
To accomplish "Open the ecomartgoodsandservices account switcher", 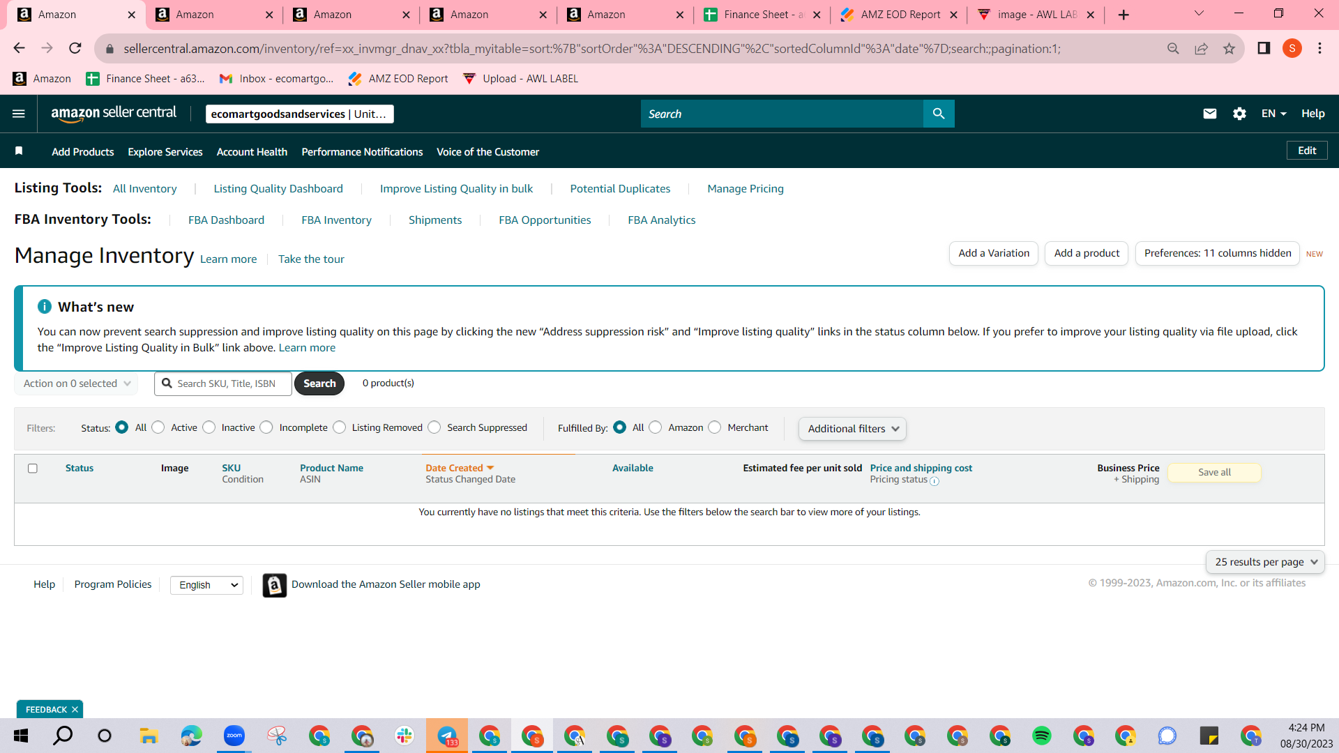I will point(300,114).
